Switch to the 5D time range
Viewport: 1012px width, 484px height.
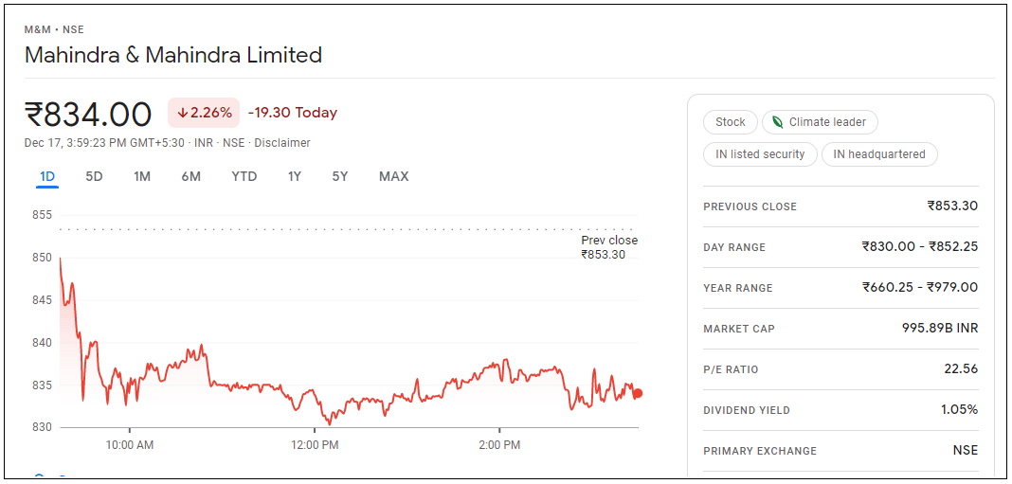(94, 177)
